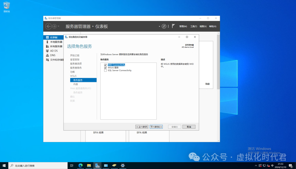Click scroll down arrow in Server Manager
296x169 pixels.
(218, 141)
